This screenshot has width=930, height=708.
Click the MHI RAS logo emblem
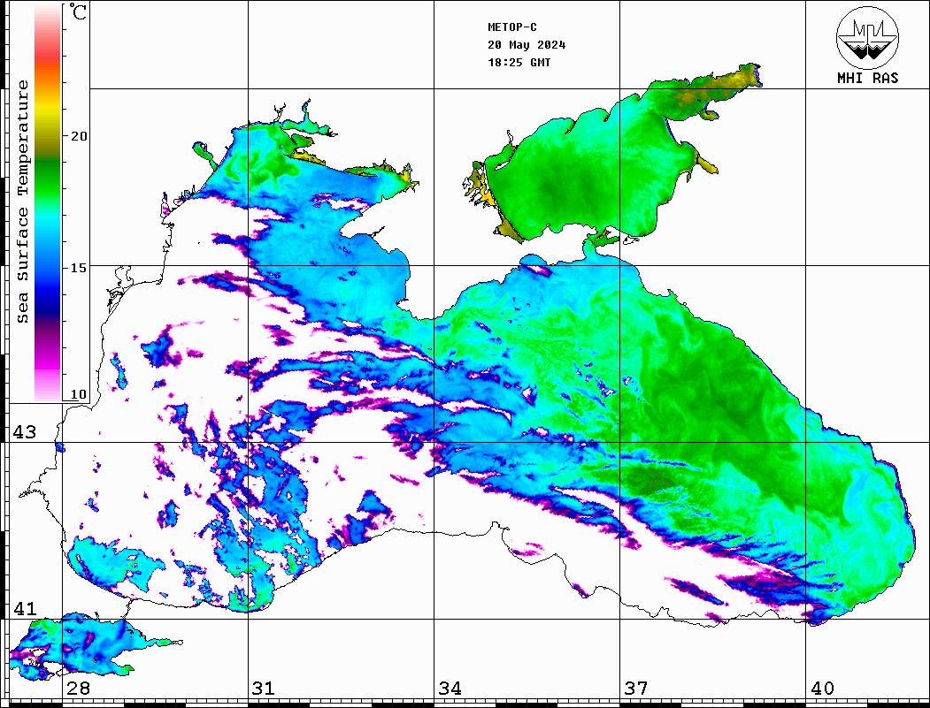click(x=867, y=37)
